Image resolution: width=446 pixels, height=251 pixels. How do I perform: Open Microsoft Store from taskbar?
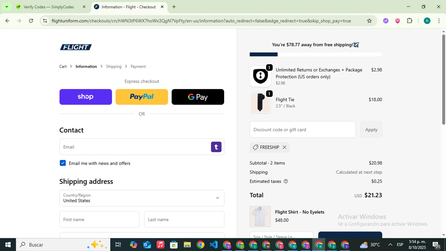click(x=174, y=245)
